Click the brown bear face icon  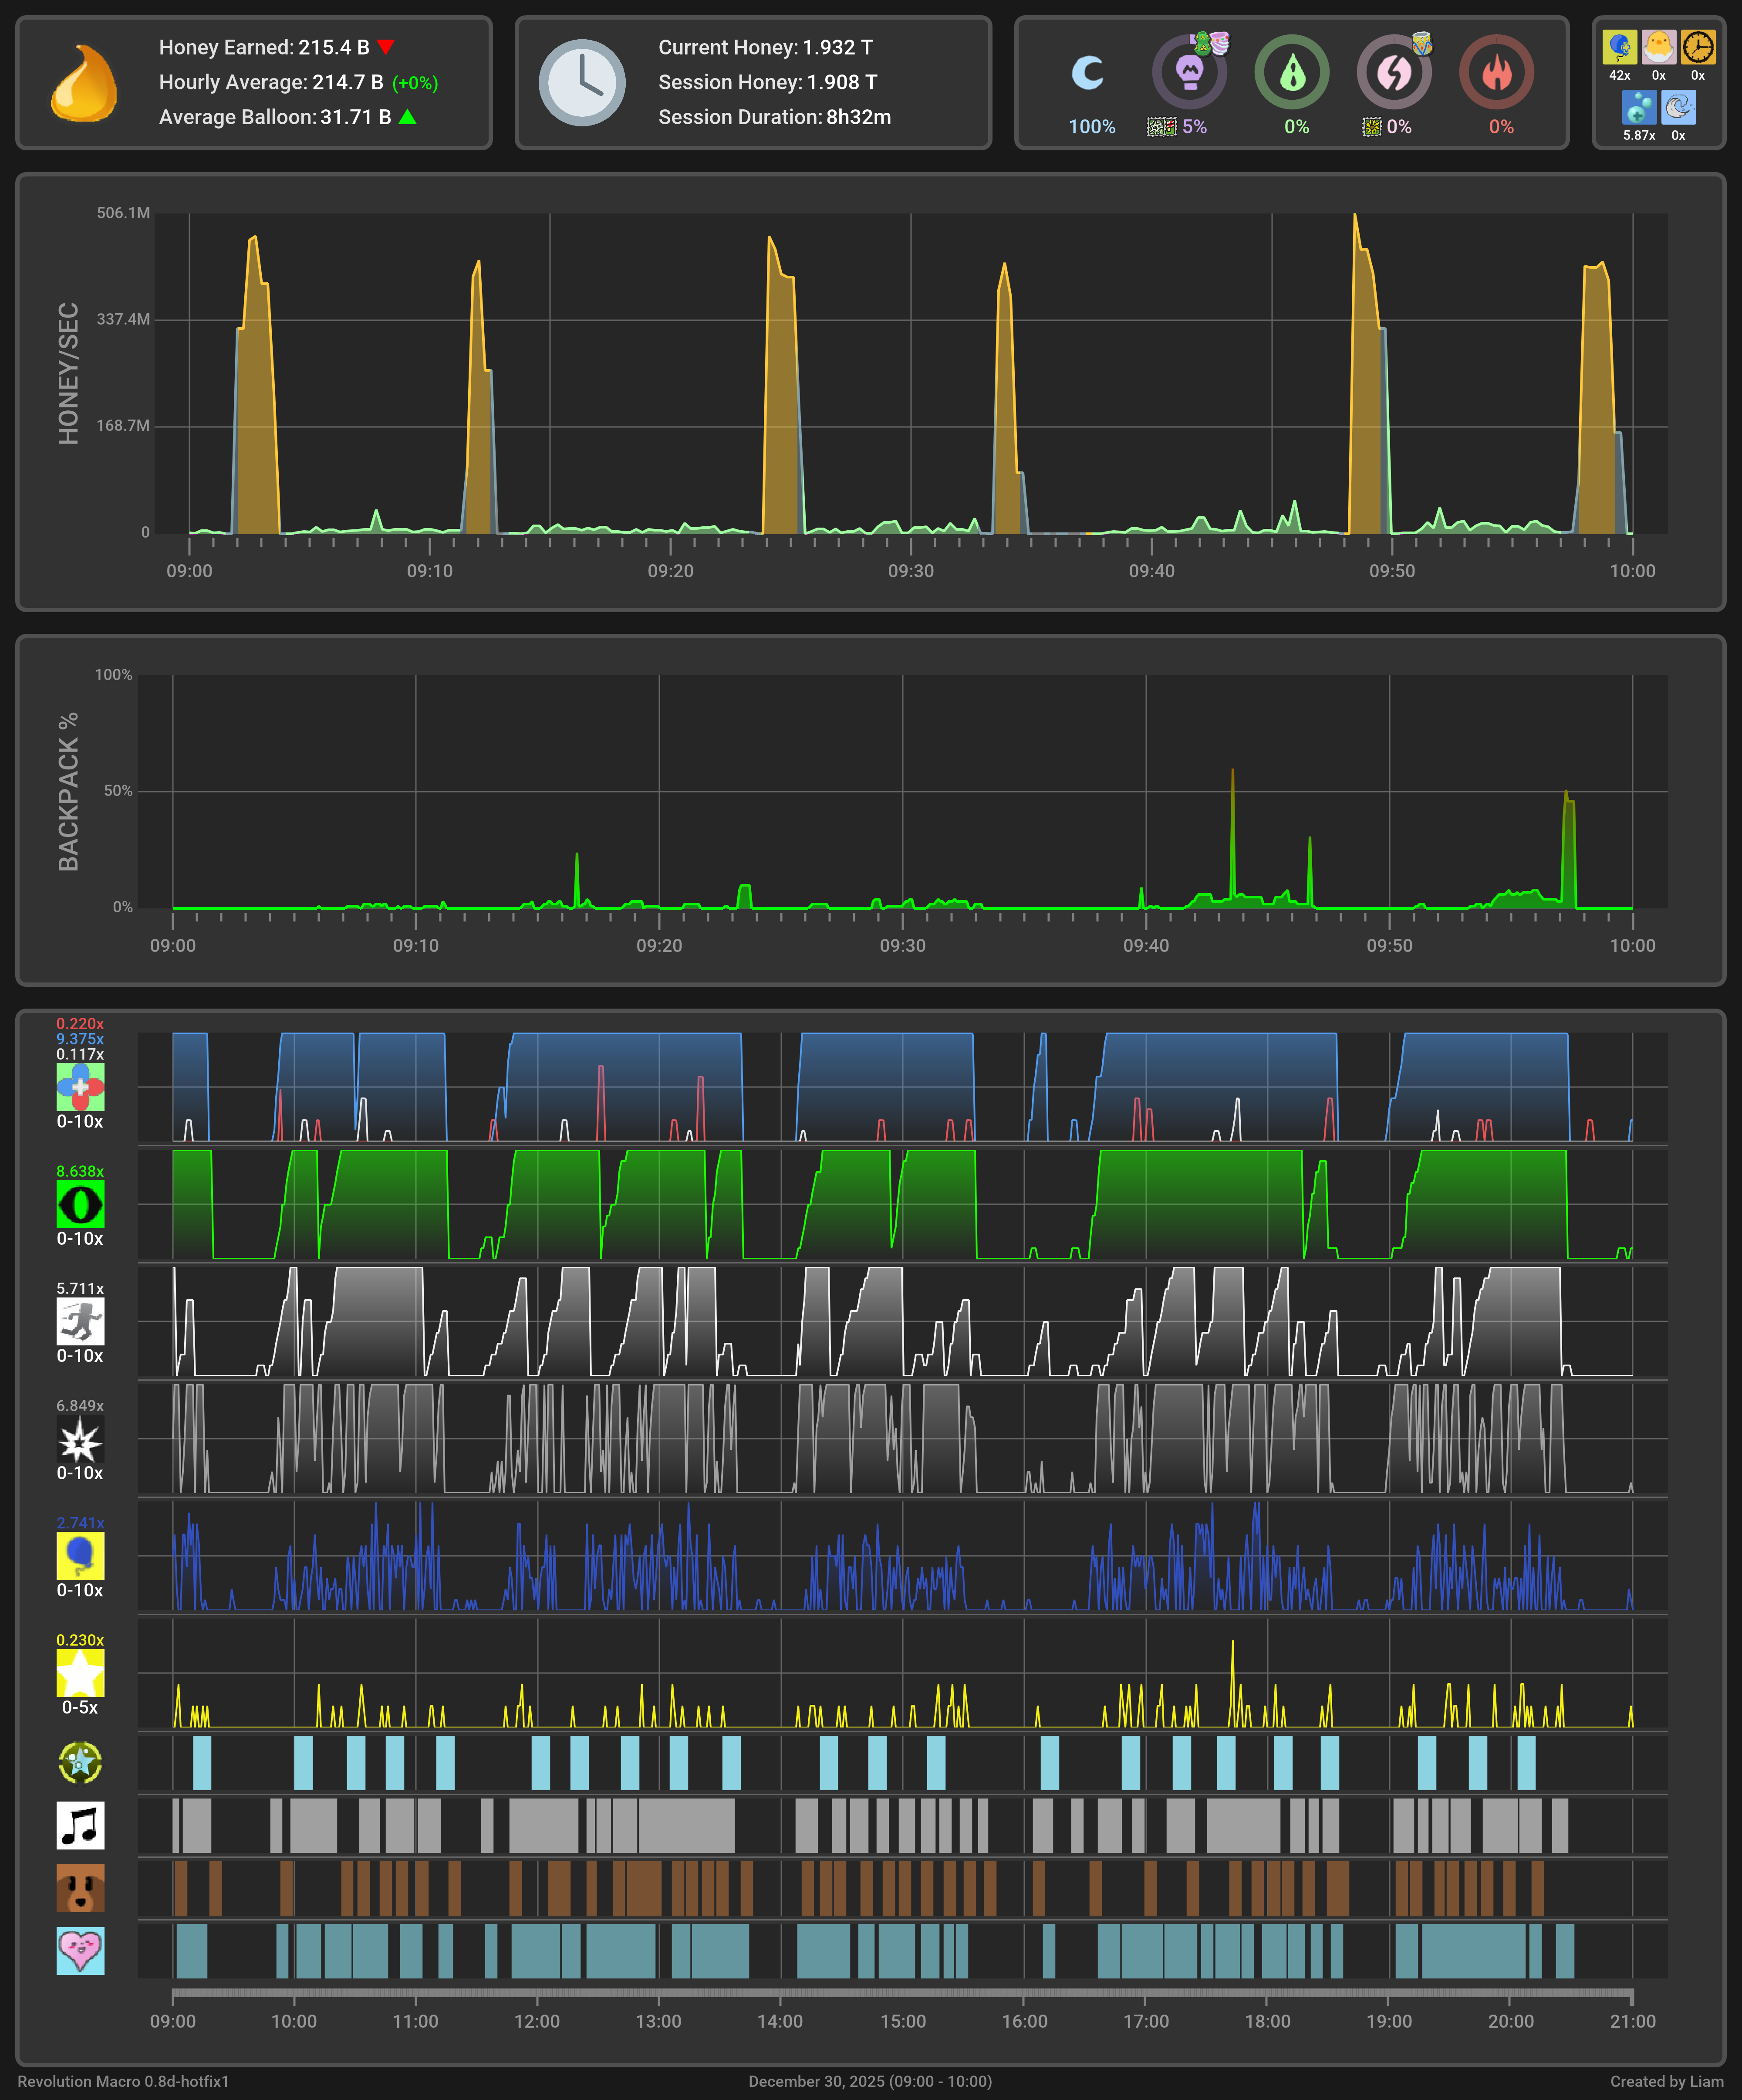coord(80,1888)
